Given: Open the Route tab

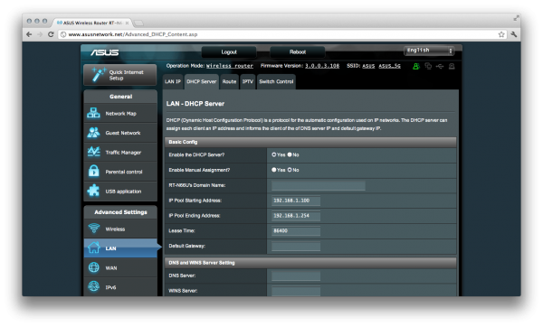Looking at the screenshot, I should point(229,81).
